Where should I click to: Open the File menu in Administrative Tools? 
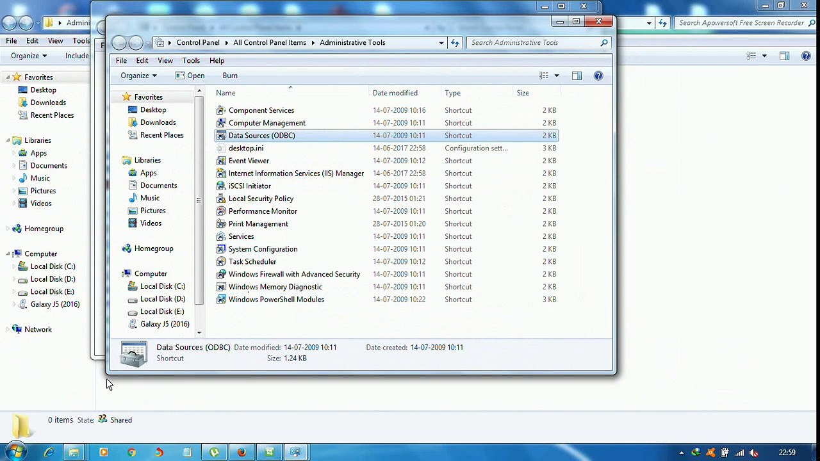[x=121, y=61]
